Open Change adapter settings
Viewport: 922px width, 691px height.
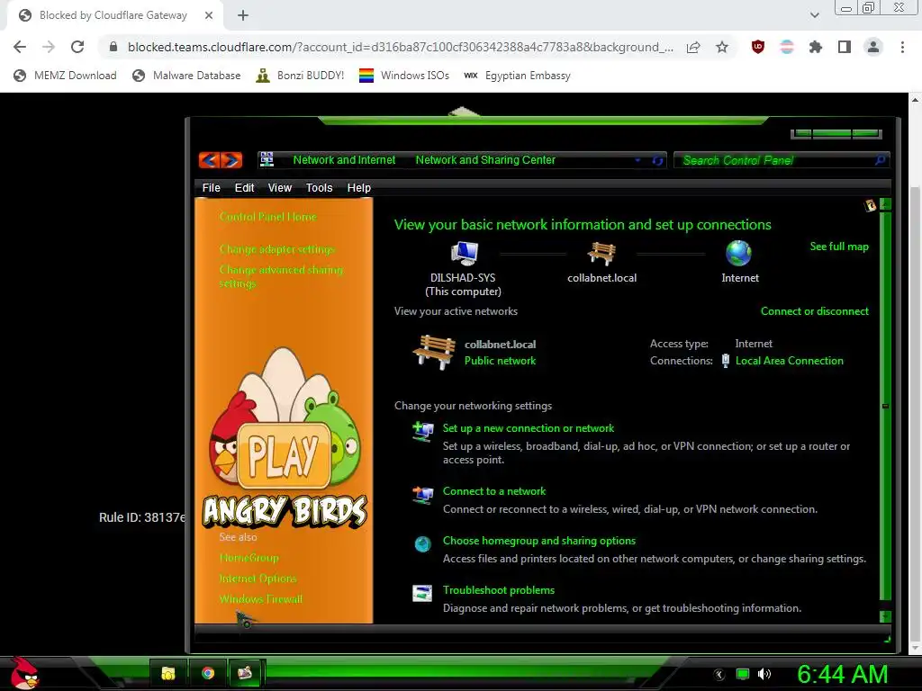(276, 249)
